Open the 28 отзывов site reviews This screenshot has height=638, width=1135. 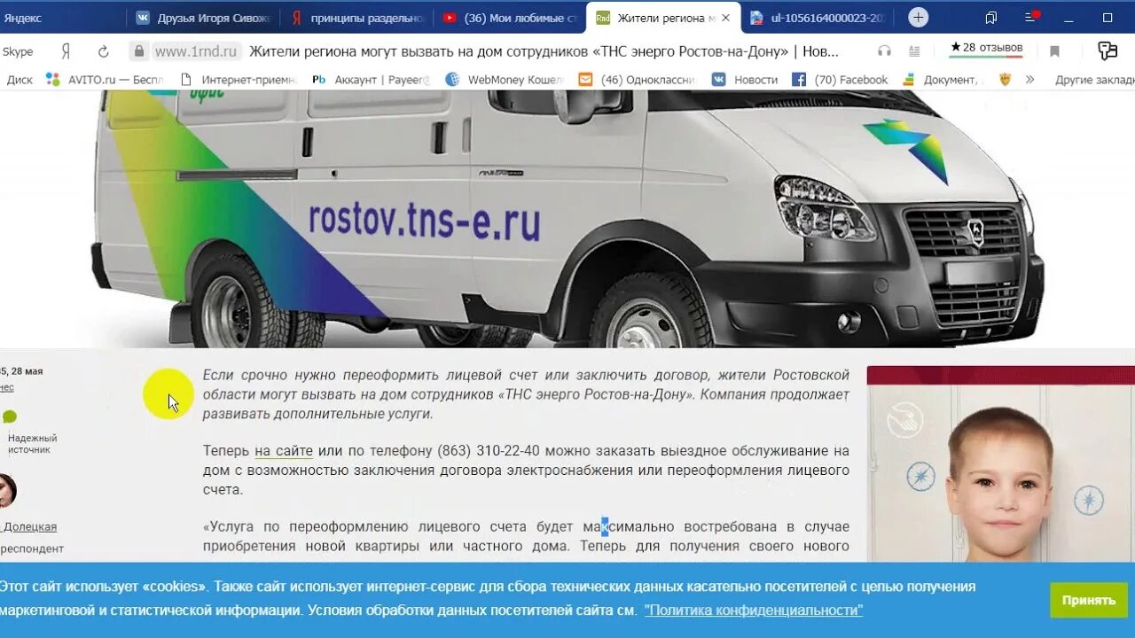click(x=986, y=49)
